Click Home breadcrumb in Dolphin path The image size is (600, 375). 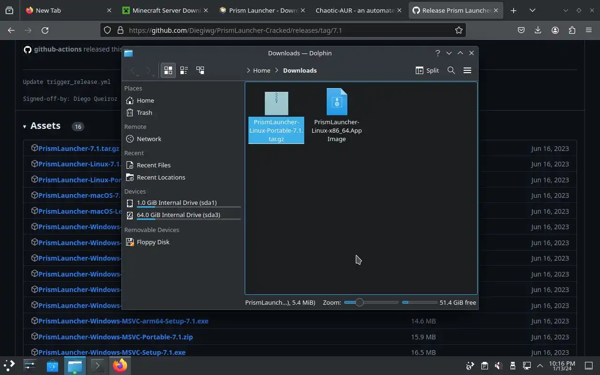262,70
